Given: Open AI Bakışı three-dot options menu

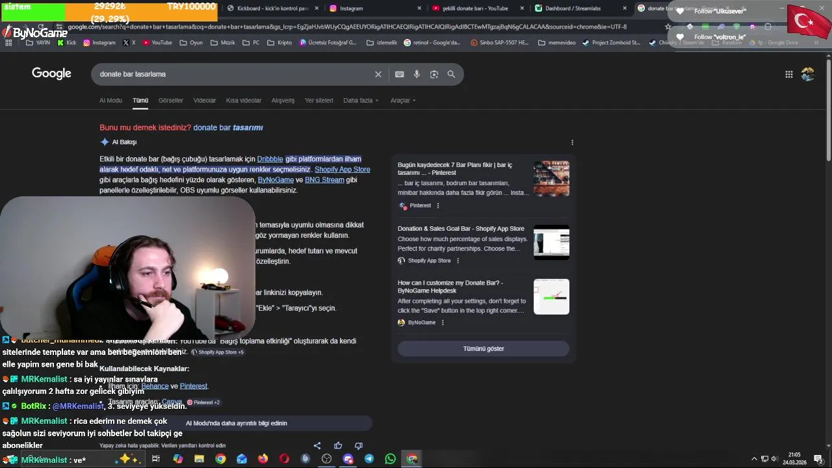Looking at the screenshot, I should coord(572,142).
